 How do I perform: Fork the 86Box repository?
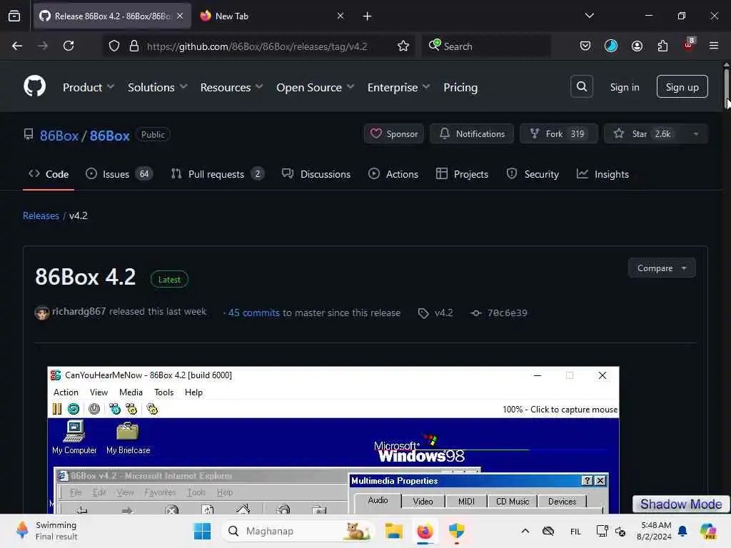558,133
